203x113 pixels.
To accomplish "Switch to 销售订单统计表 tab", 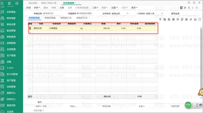I will click(x=49, y=3).
